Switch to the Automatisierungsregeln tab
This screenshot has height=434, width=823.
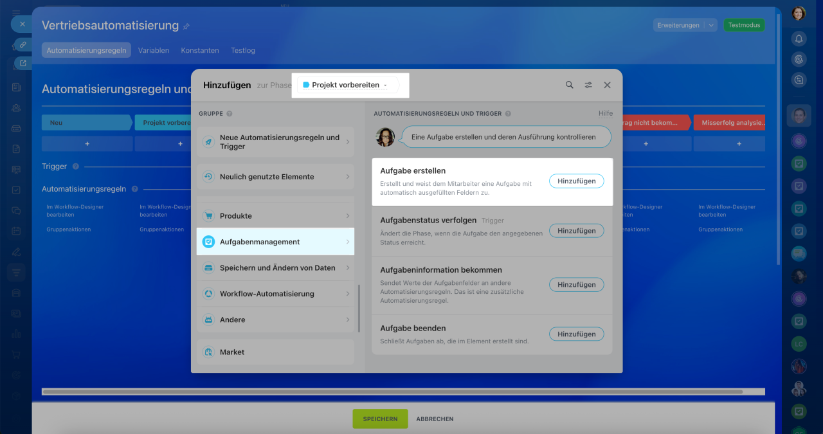tap(86, 50)
